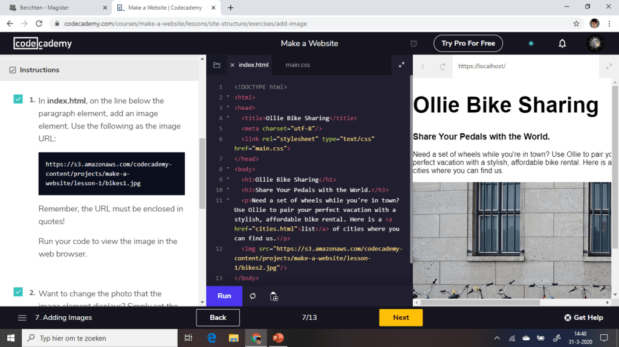Collapse the <html> tag on line 2
Screen dimensions: 619x347
(x=228, y=97)
